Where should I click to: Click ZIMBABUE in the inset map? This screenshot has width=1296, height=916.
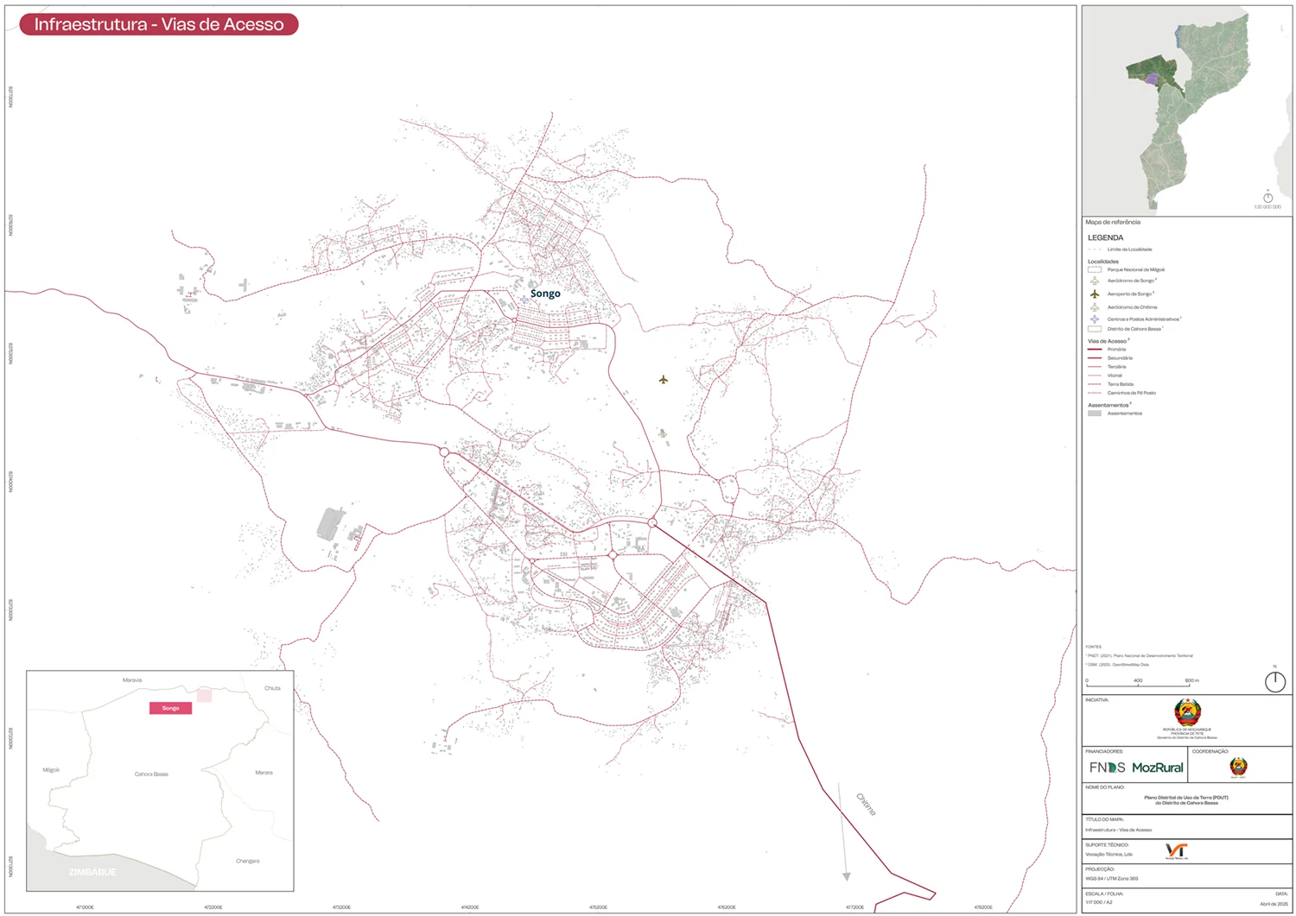click(92, 872)
